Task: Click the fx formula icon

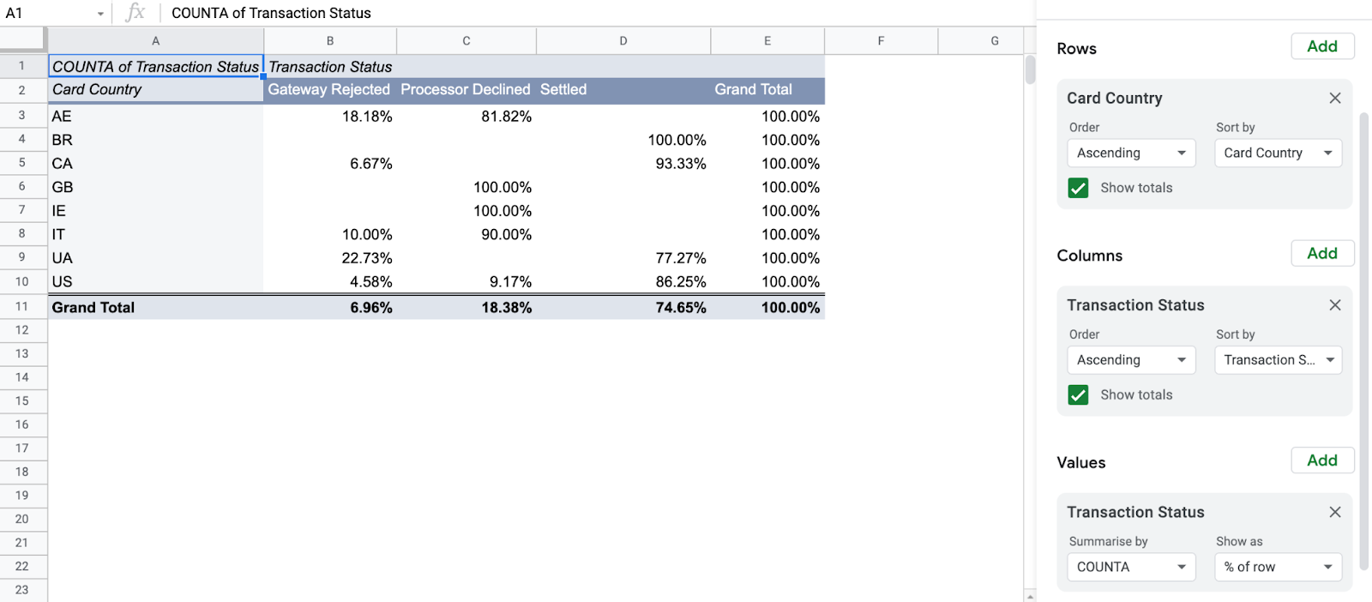Action: click(135, 13)
